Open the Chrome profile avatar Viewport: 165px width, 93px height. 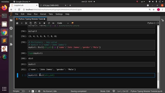[158, 10]
